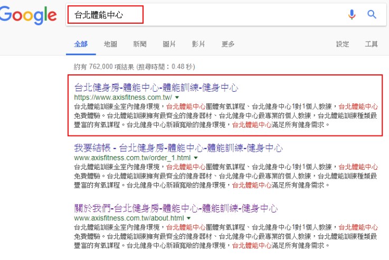Switch to the 圖片 tab
Image resolution: width=389 pixels, height=260 pixels.
point(169,44)
